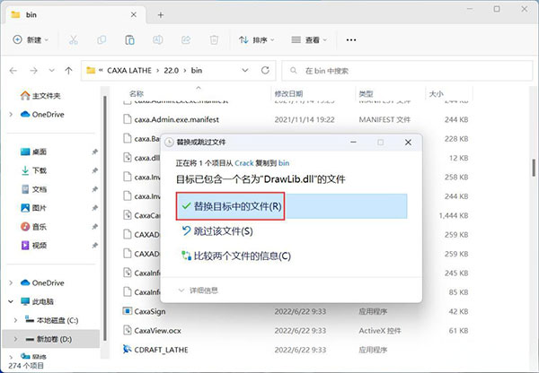Open the three-dot more options menu
This screenshot has width=539, height=373.
(351, 39)
